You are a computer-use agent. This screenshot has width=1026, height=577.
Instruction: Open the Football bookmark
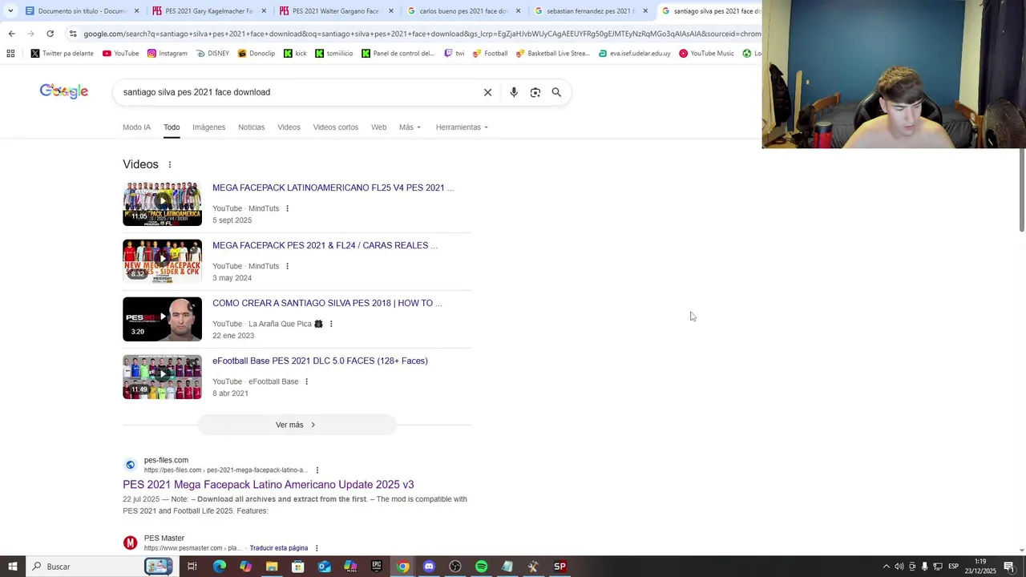coord(490,54)
